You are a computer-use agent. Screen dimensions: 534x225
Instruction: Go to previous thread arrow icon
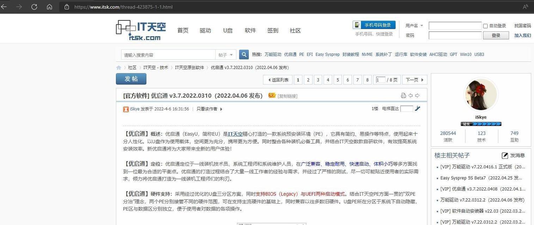click(x=411, y=95)
